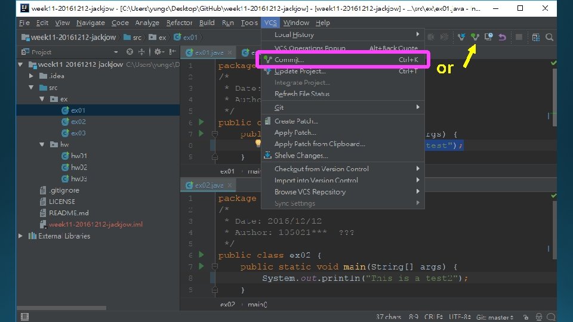Close the ex02.java editor tab

tap(229, 185)
